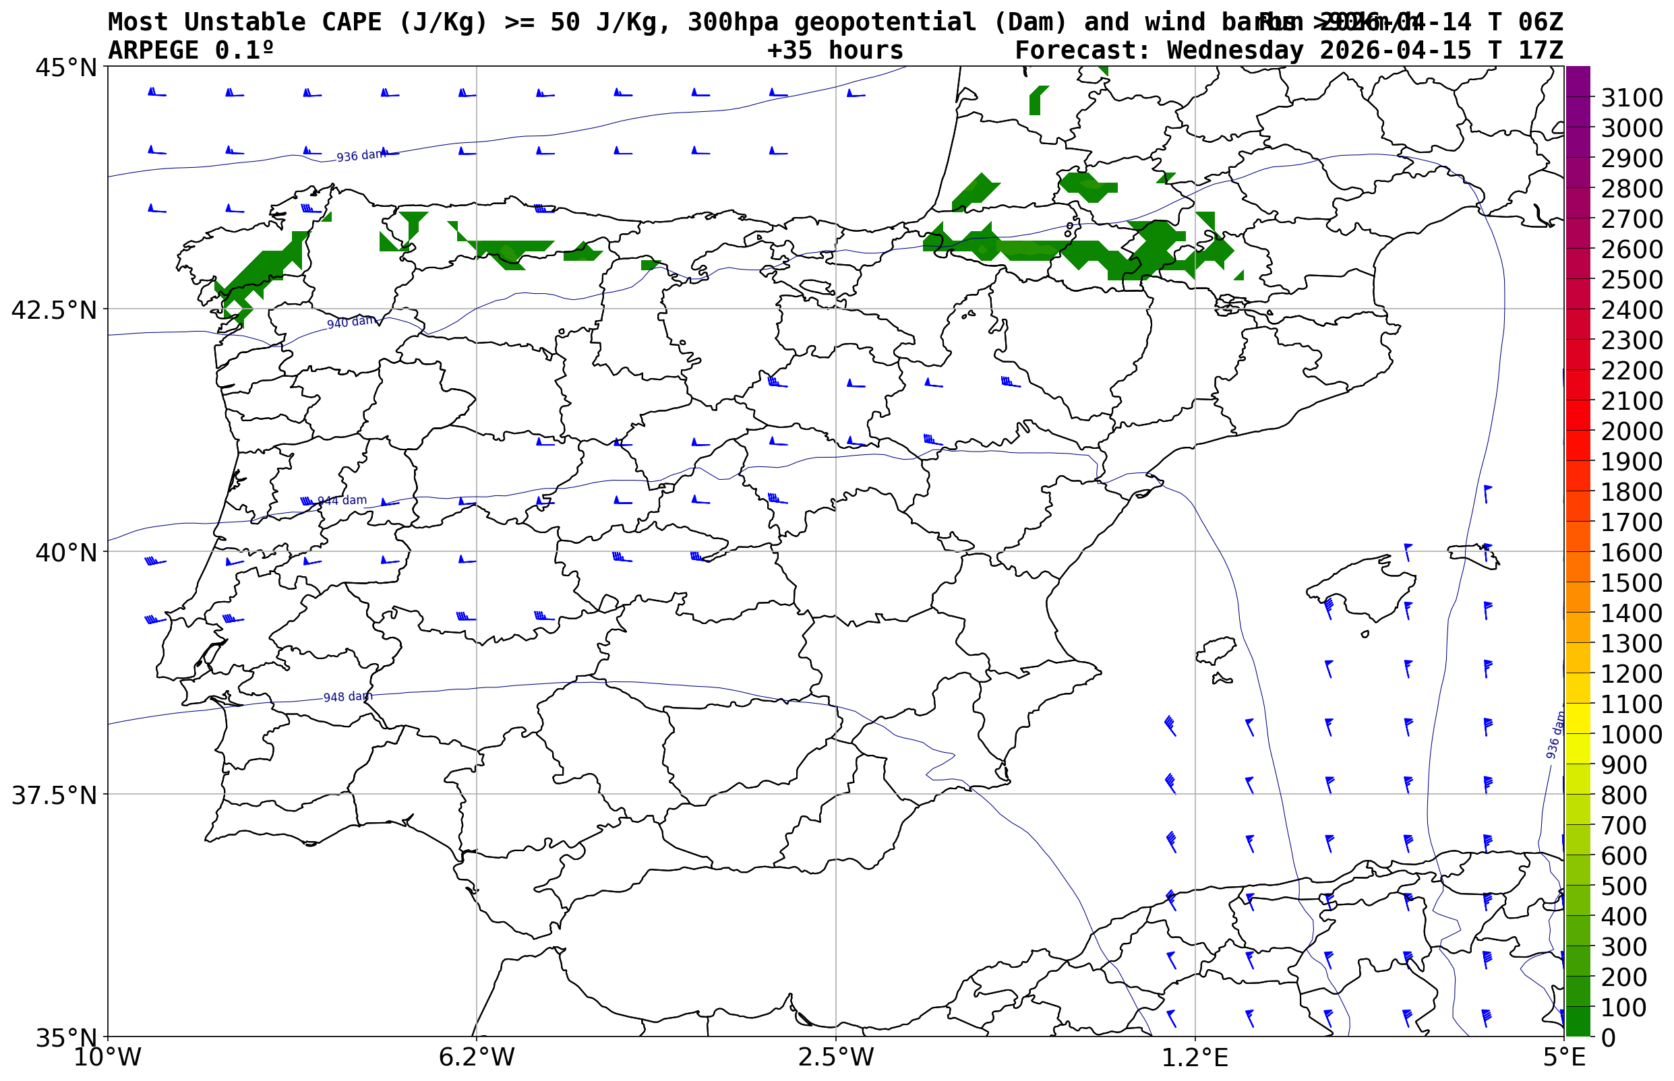Click the purple top of the color bar
Screen dimensions: 1674x1081
tap(1578, 78)
